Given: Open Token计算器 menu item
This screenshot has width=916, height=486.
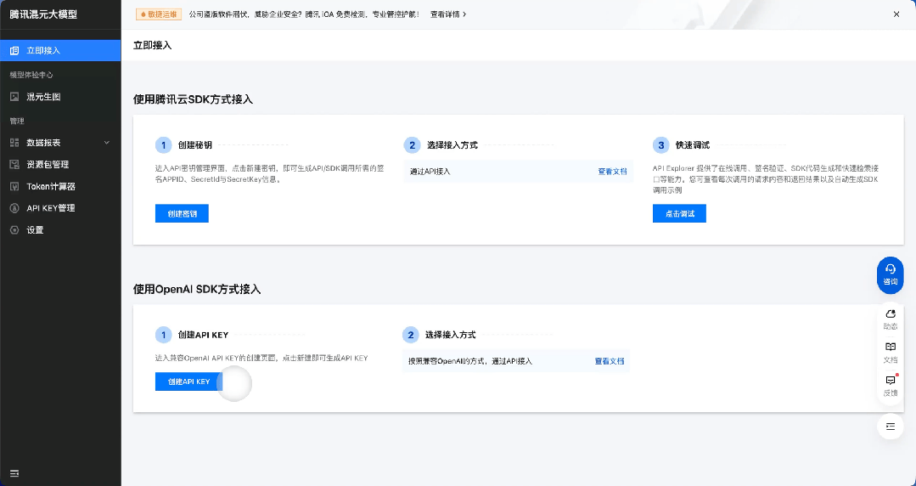Looking at the screenshot, I should [x=61, y=187].
